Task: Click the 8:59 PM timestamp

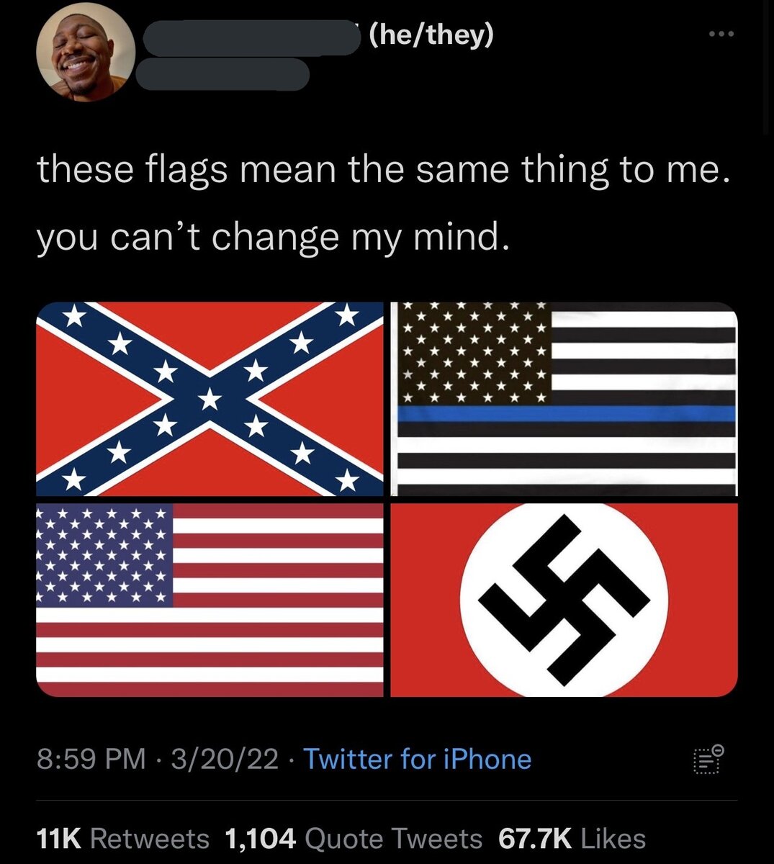Action: [x=91, y=759]
